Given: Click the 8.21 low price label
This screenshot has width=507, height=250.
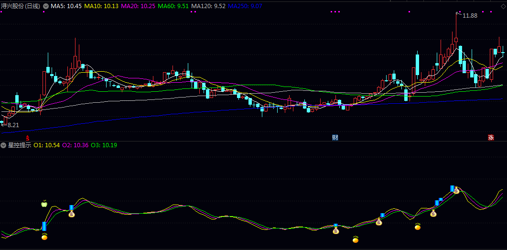Looking at the screenshot, I should tap(13, 125).
